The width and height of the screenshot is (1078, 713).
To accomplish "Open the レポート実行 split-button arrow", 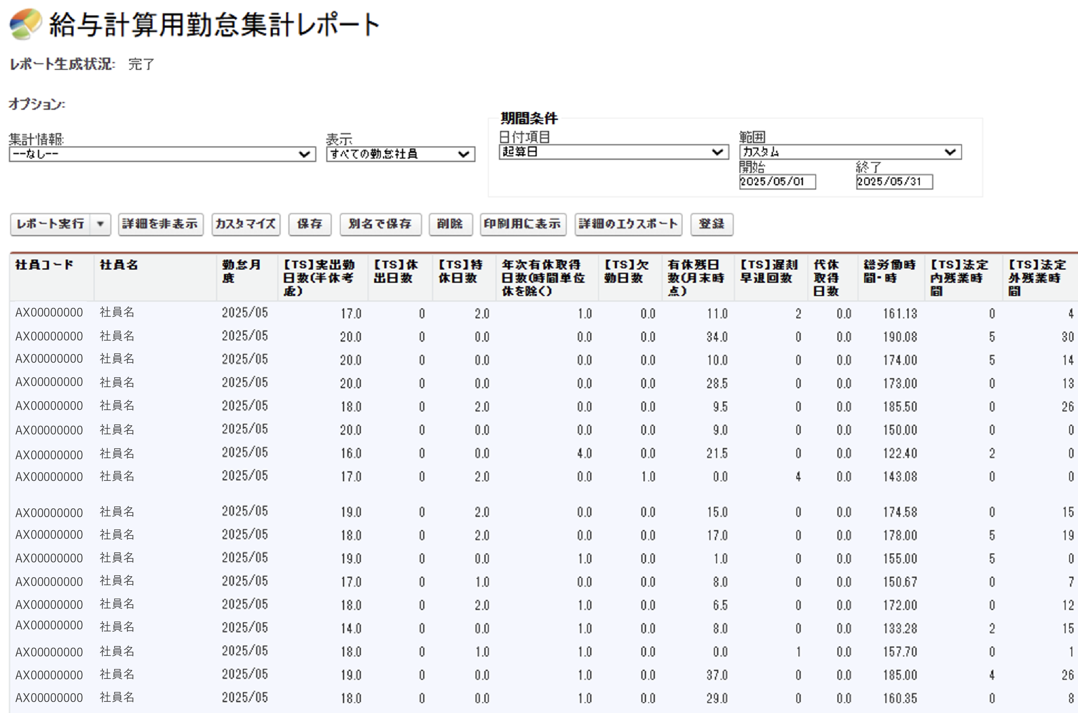I will tap(100, 224).
